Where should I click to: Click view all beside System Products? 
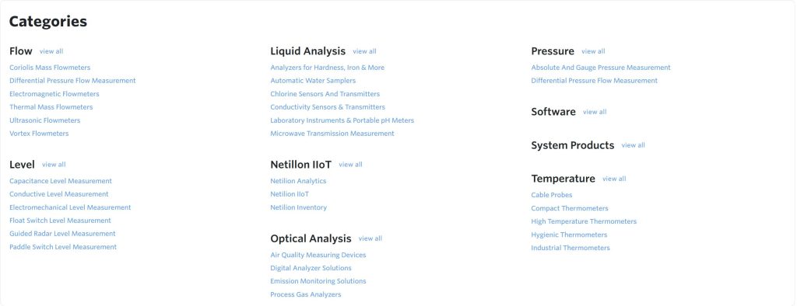pos(634,145)
